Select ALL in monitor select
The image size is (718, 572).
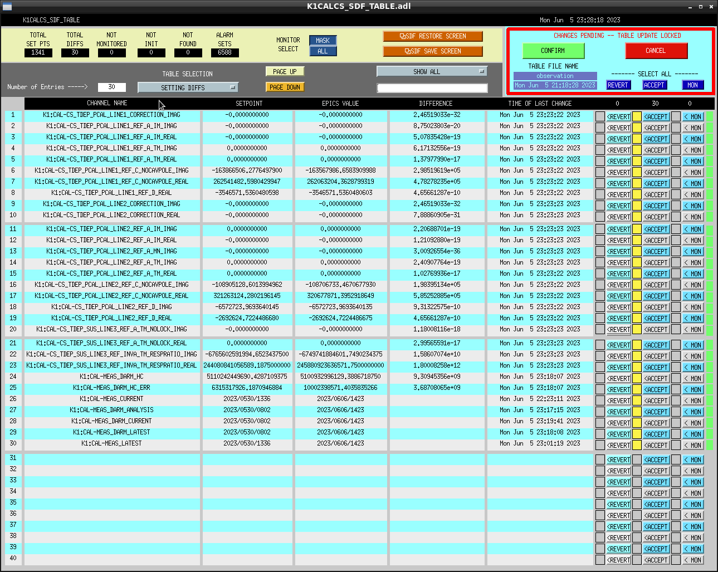point(323,51)
